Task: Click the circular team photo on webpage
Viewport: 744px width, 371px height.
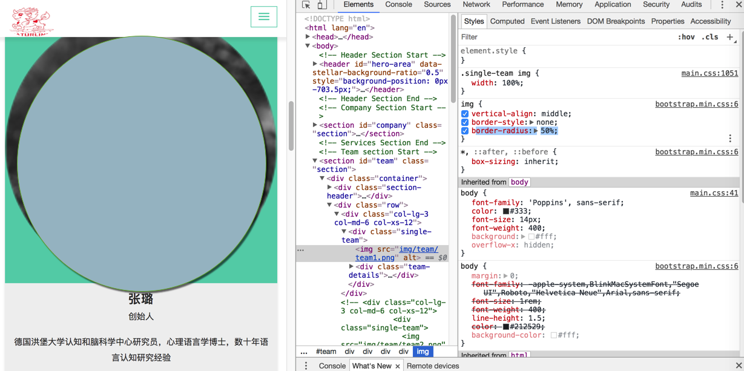Action: click(x=141, y=164)
